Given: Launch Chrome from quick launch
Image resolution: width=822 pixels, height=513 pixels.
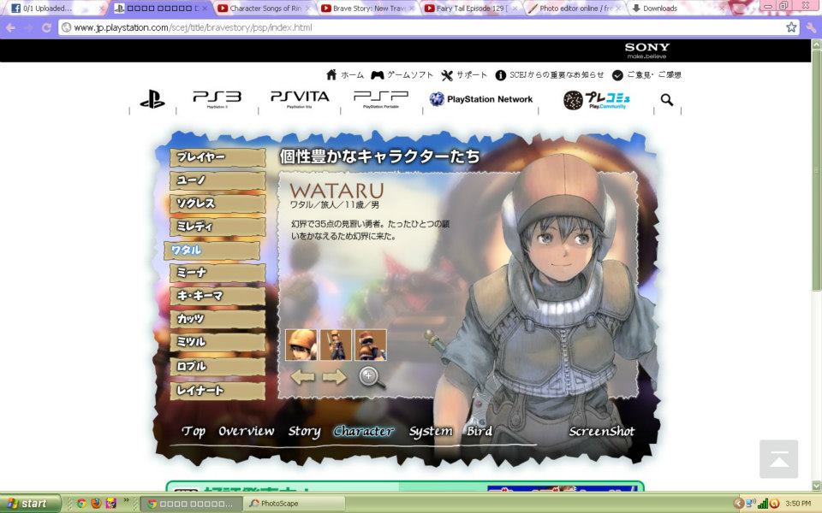Looking at the screenshot, I should (x=81, y=504).
